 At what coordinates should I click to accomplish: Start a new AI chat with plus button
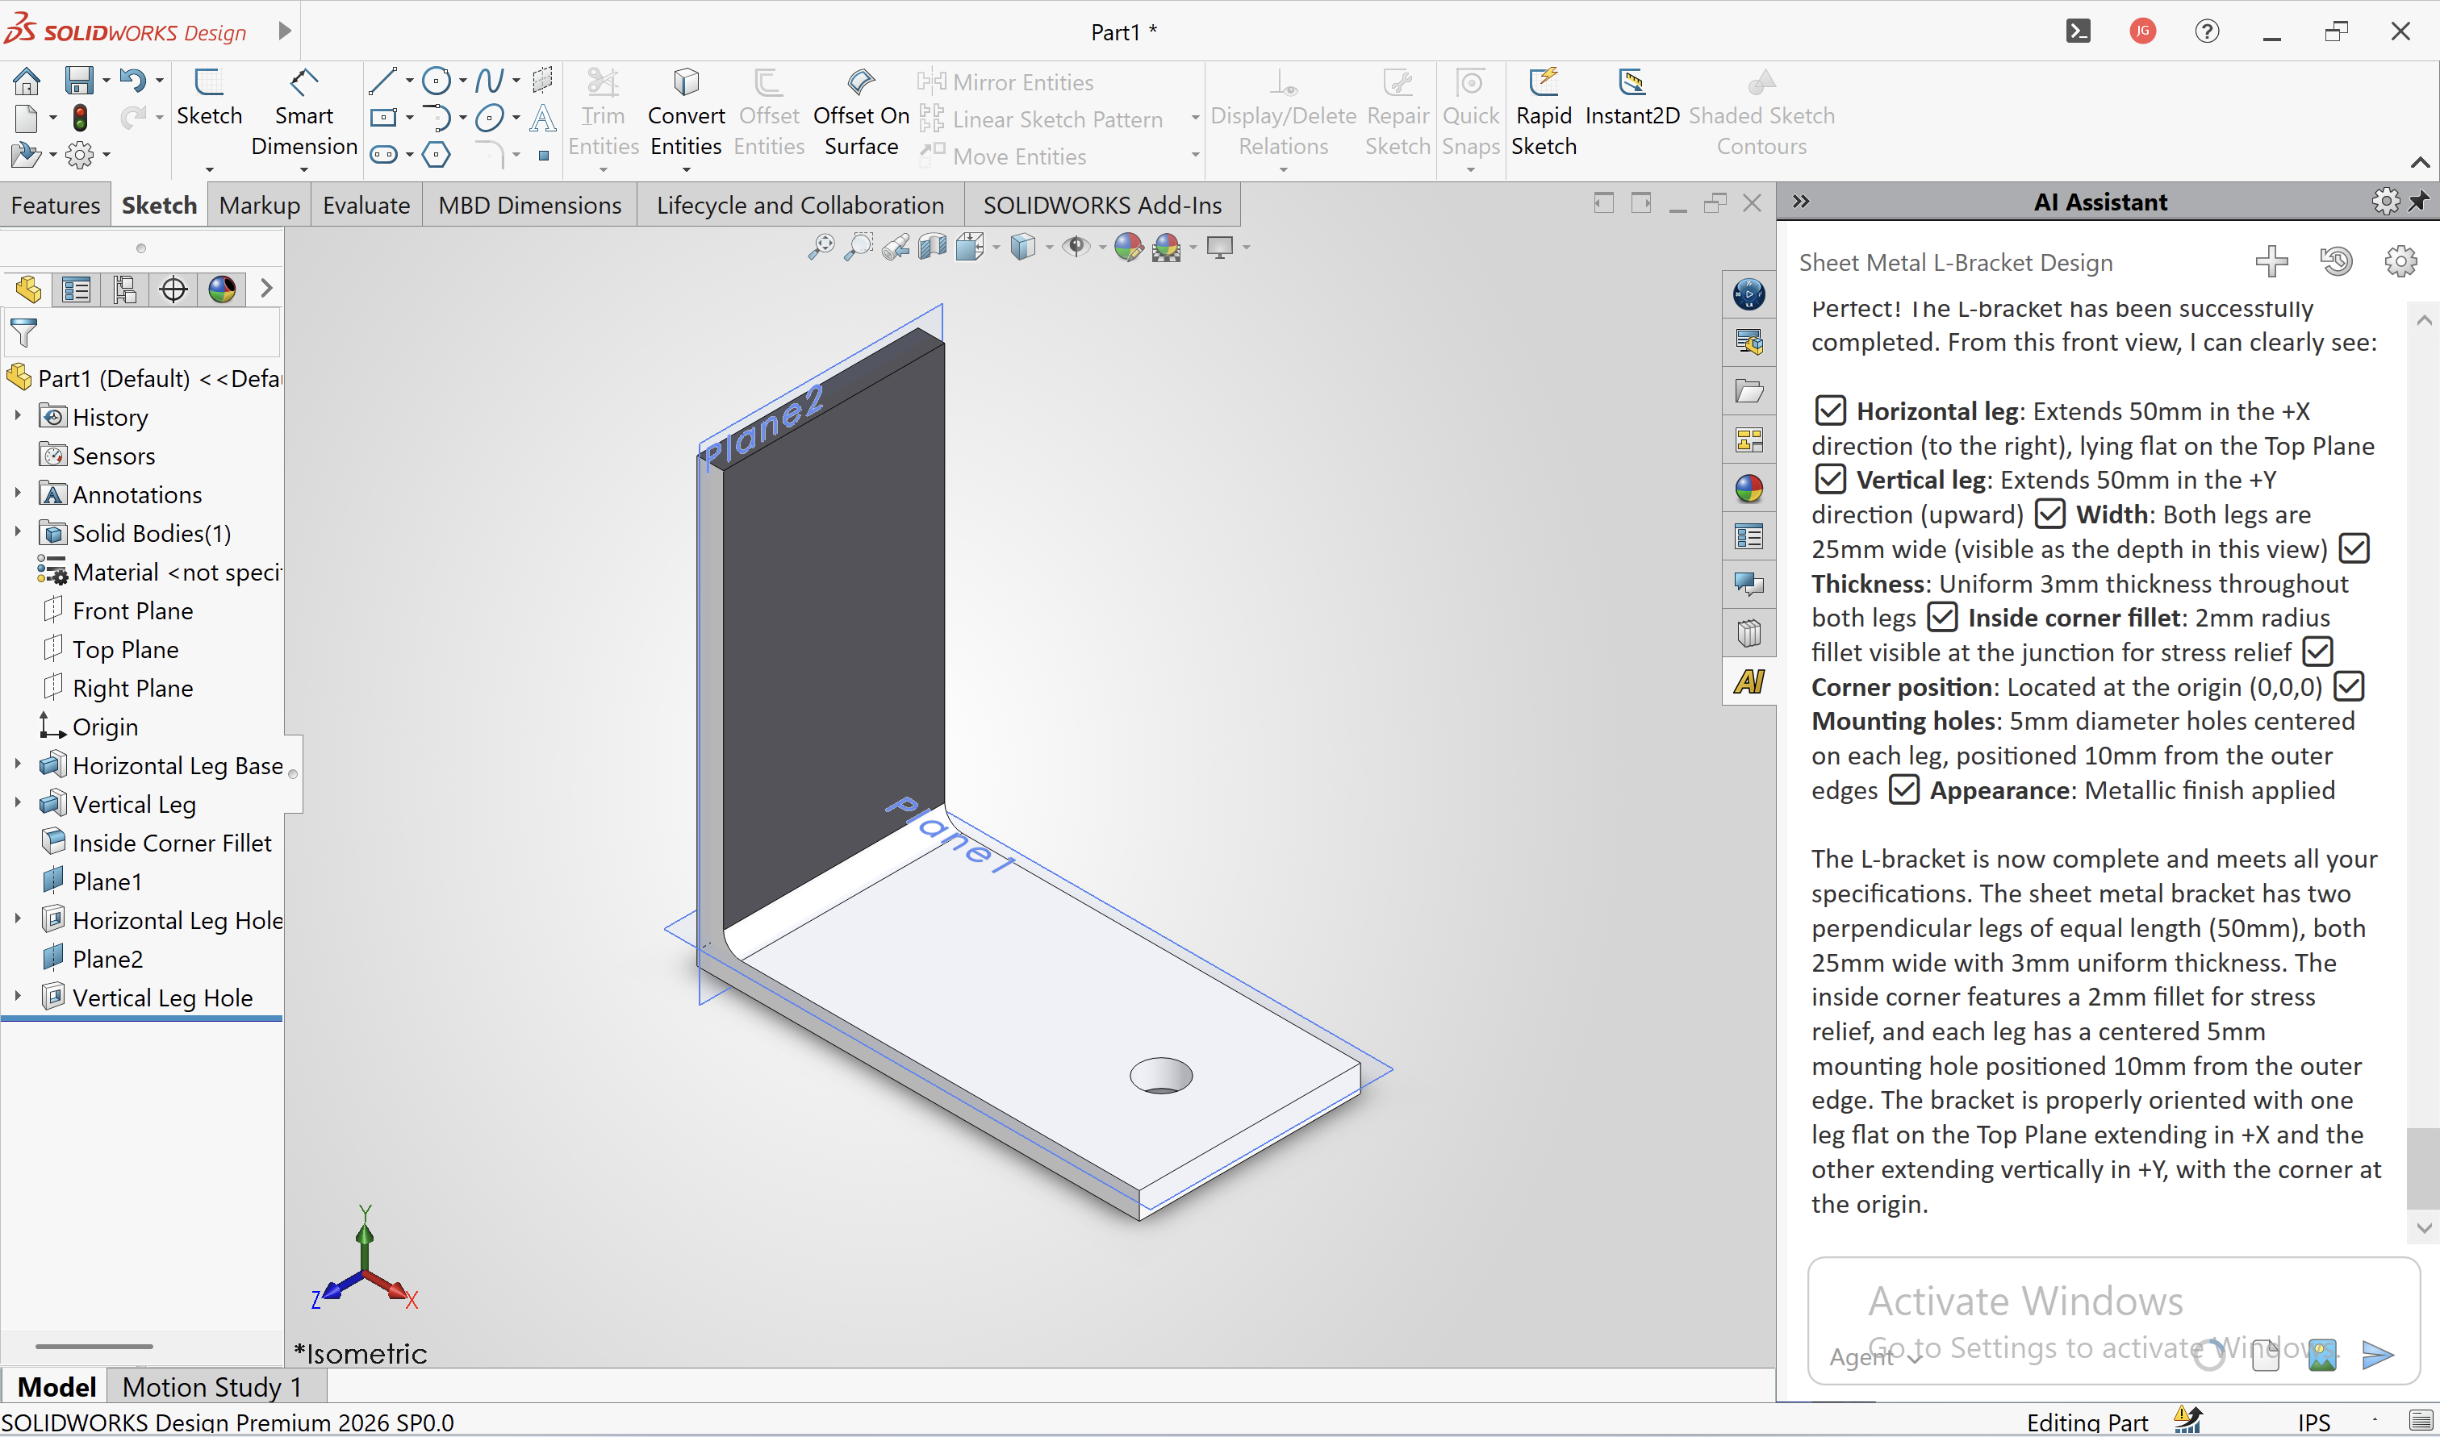click(2271, 261)
